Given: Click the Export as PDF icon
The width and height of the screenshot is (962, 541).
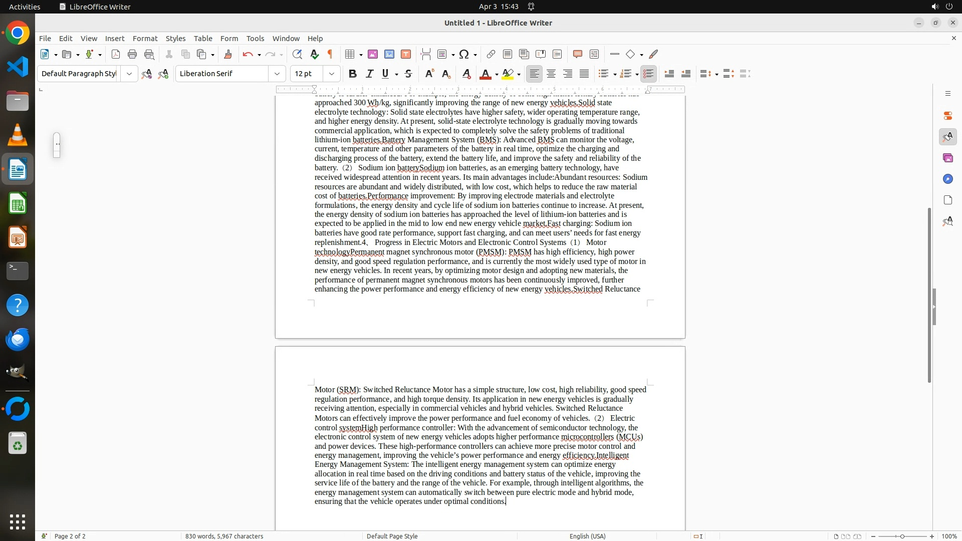Looking at the screenshot, I should click(116, 54).
